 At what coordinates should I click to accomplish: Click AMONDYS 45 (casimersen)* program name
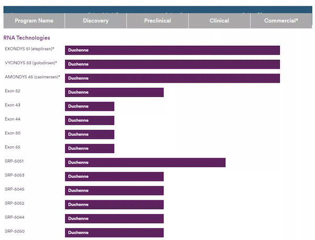tap(33, 77)
